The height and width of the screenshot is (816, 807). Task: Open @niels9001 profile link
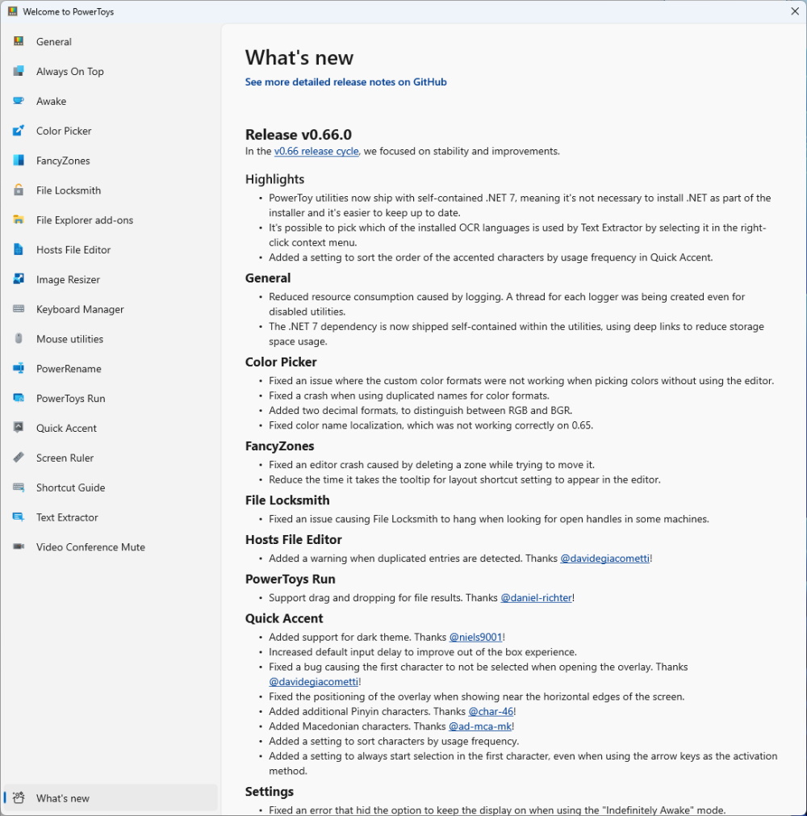click(x=475, y=638)
